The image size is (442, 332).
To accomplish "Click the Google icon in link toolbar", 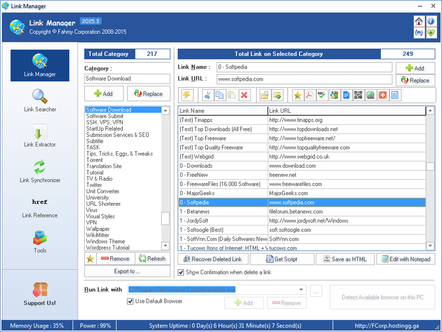I will [334, 95].
